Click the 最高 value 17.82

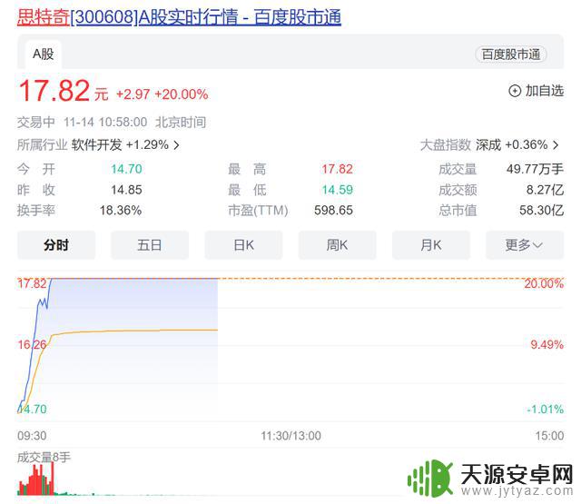[x=337, y=169]
